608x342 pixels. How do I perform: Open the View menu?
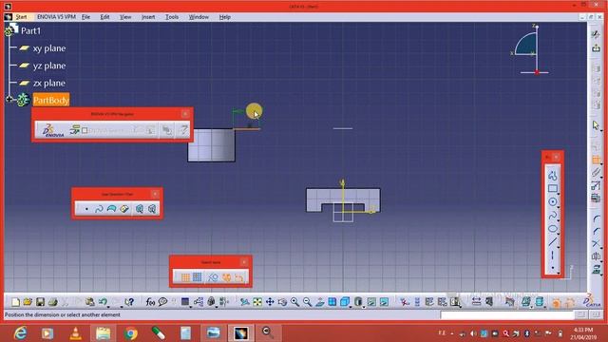pyautogui.click(x=125, y=17)
